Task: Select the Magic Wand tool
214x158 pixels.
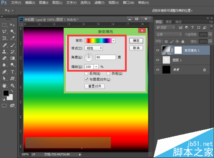Action: [12, 31]
